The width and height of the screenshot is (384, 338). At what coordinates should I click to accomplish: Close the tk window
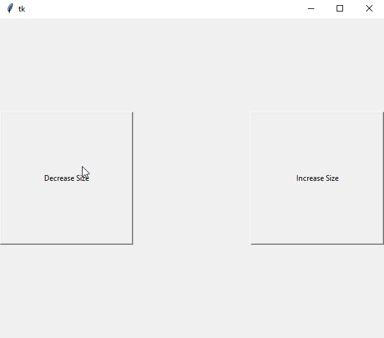(x=369, y=8)
